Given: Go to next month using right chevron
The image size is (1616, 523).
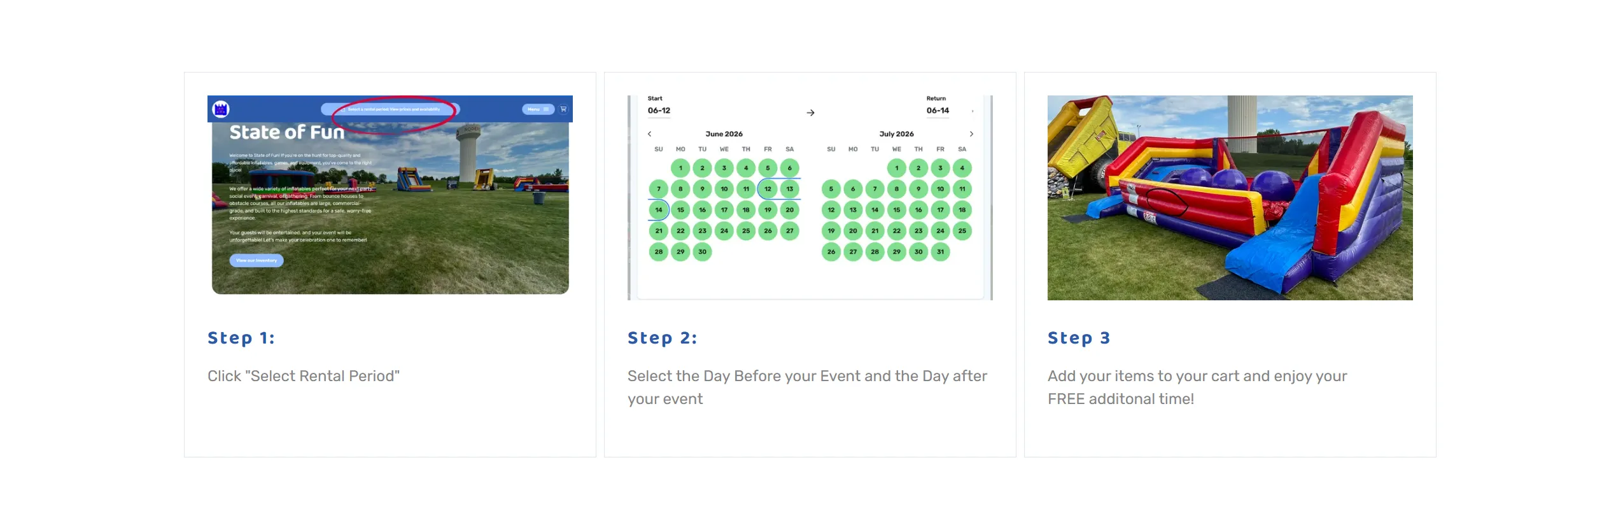Looking at the screenshot, I should coord(971,134).
